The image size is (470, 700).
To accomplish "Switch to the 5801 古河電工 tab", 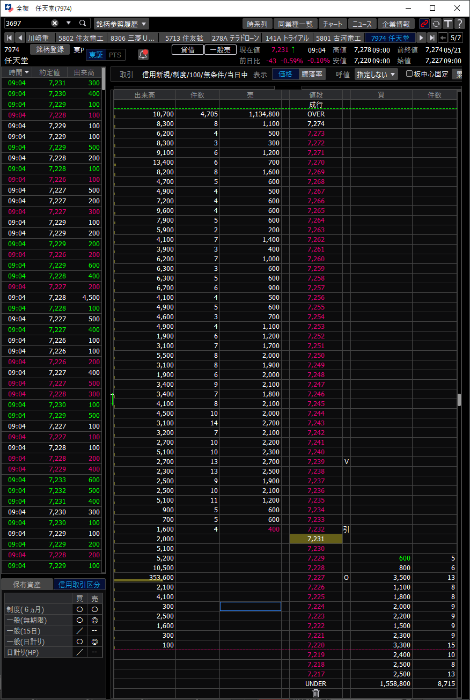I will coord(339,38).
